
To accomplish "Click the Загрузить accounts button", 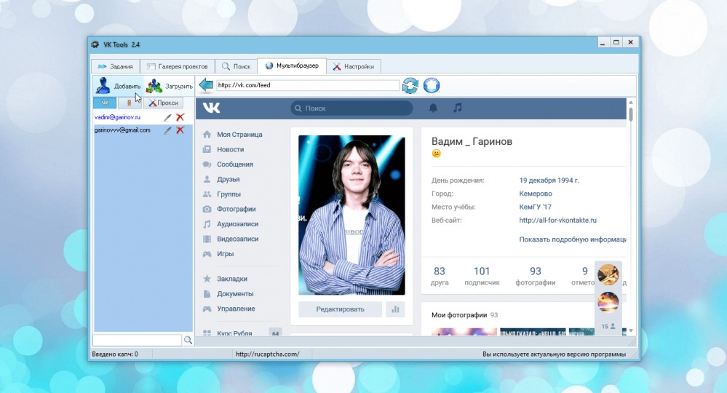I will (170, 86).
